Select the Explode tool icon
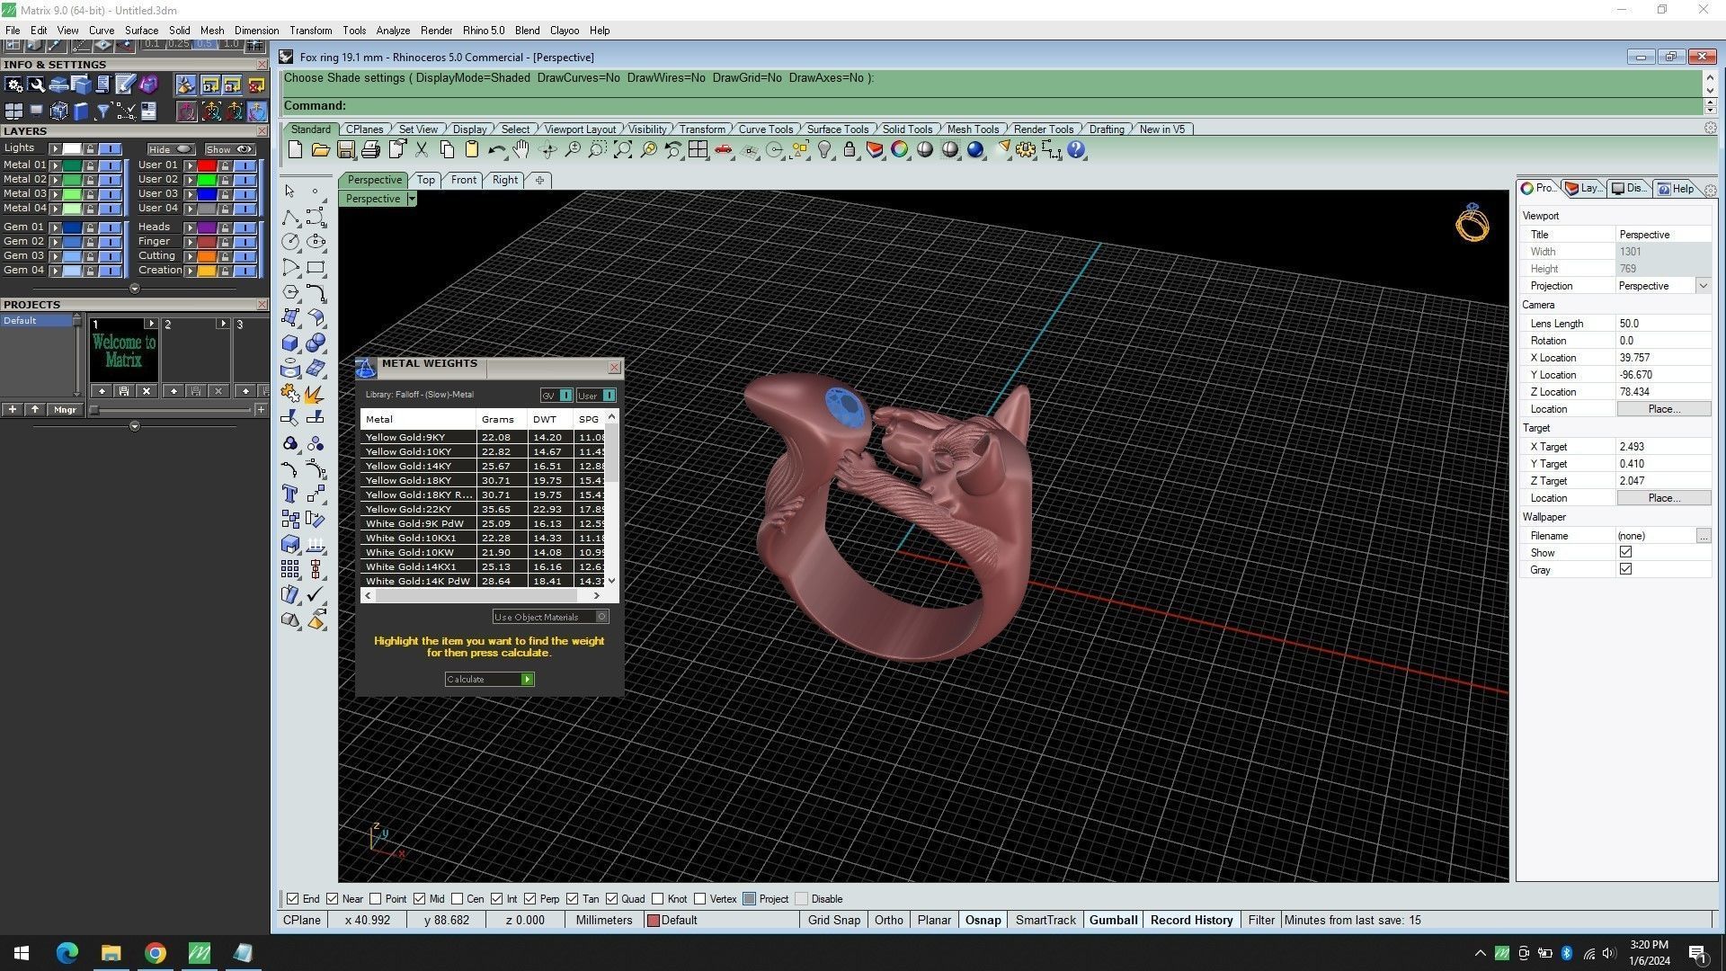The image size is (1726, 971). (315, 393)
